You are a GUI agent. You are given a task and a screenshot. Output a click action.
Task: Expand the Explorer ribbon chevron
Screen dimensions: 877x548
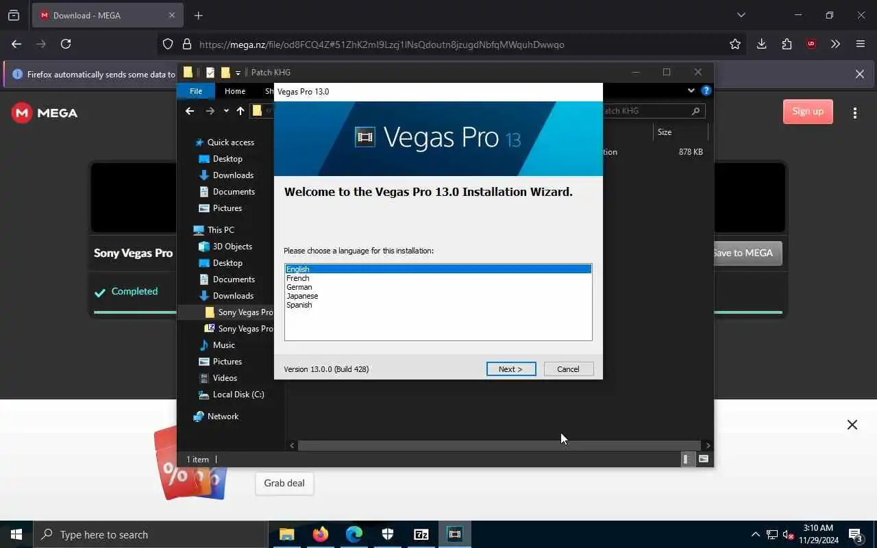click(x=691, y=90)
